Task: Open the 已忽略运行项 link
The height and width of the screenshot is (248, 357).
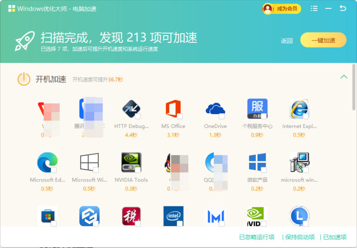Action: point(257,237)
